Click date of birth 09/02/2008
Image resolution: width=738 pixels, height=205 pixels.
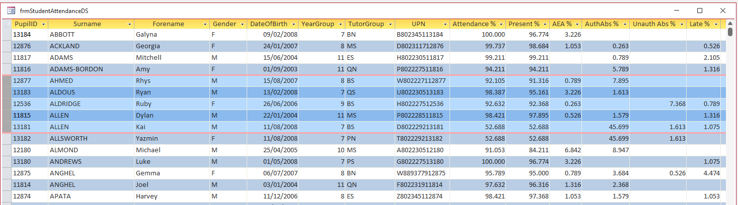272,35
